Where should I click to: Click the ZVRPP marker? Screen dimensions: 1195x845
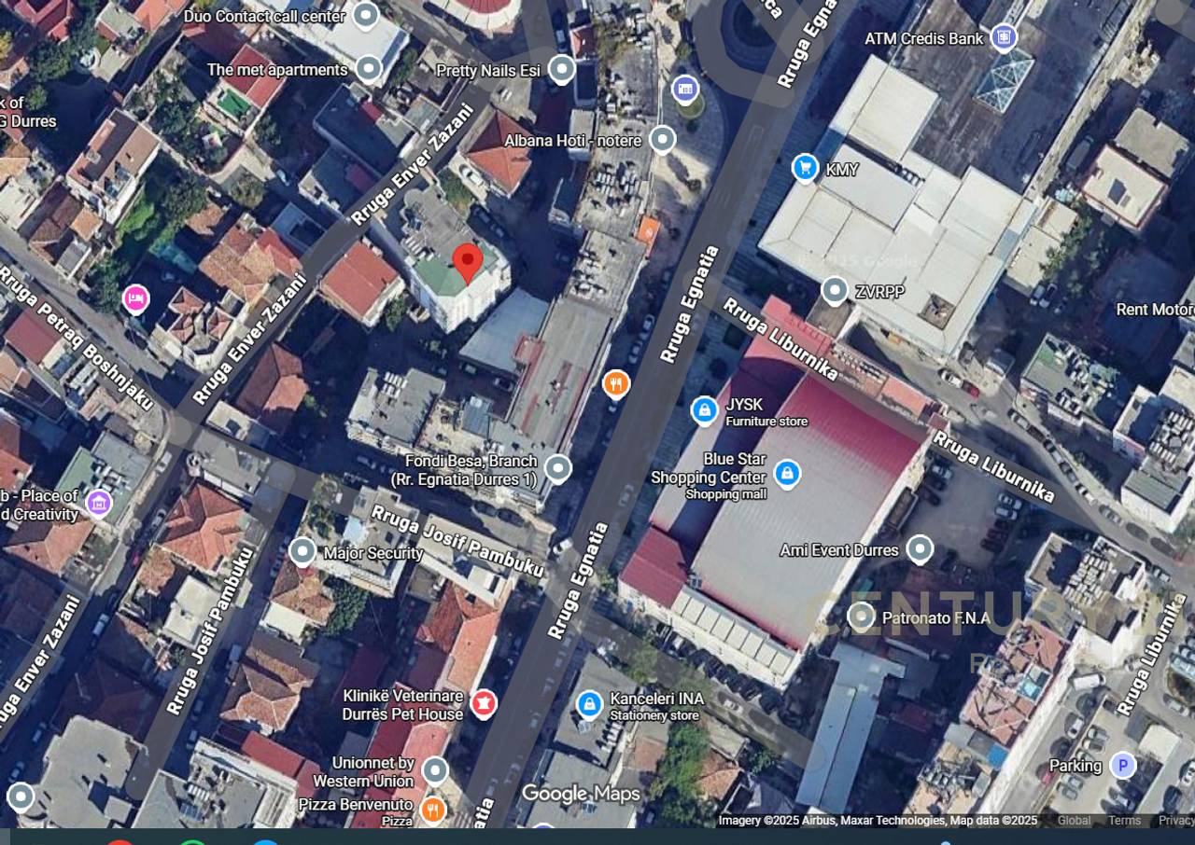click(x=836, y=291)
